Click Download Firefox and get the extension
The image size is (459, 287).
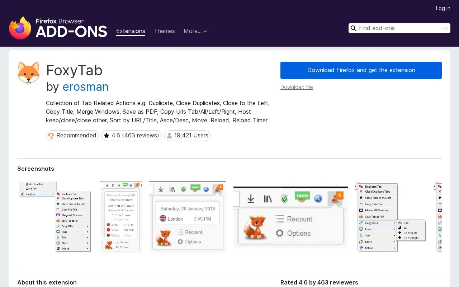click(361, 70)
